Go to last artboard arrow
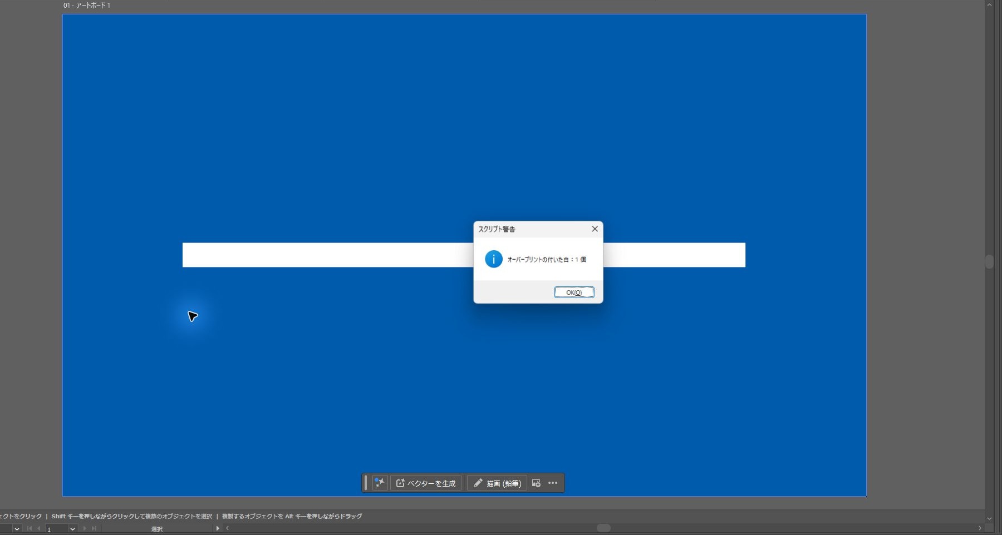The width and height of the screenshot is (1002, 535). [94, 529]
